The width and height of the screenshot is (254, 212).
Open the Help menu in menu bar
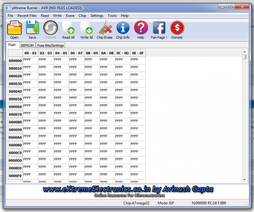click(x=125, y=16)
